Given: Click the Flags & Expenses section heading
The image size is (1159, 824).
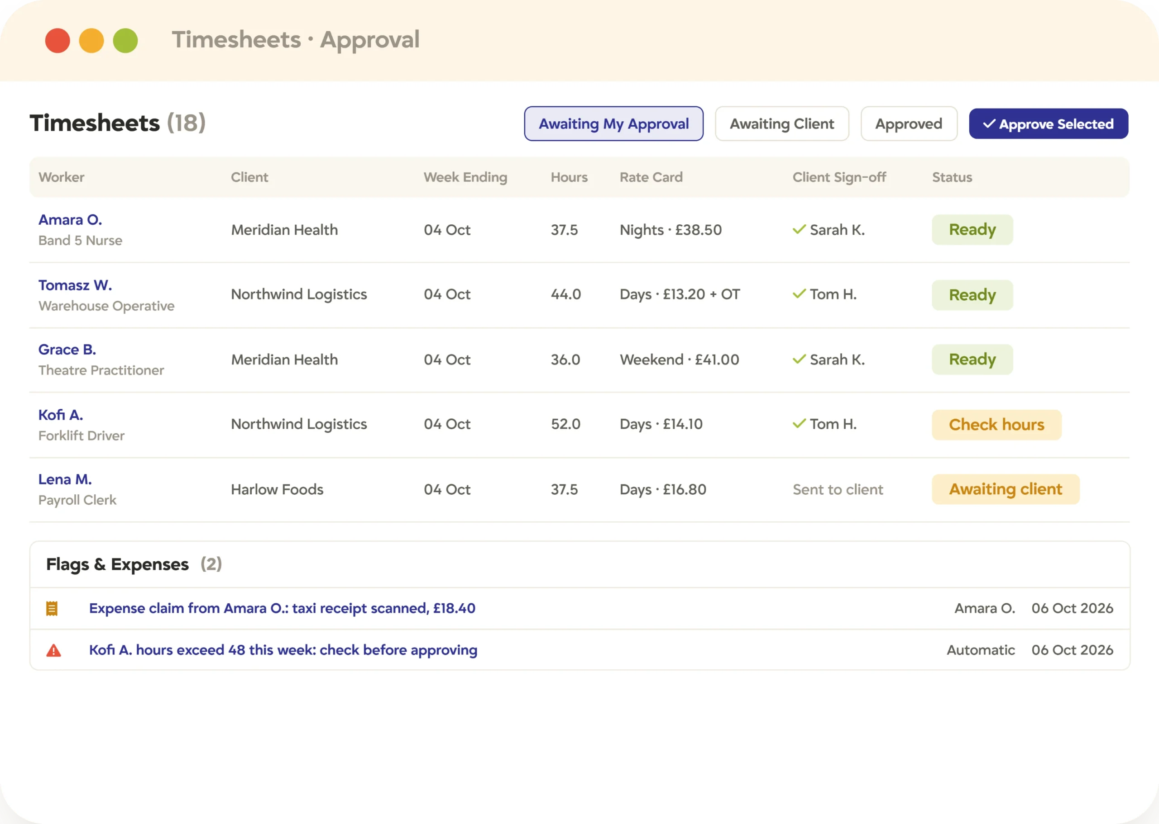Looking at the screenshot, I should 117,564.
